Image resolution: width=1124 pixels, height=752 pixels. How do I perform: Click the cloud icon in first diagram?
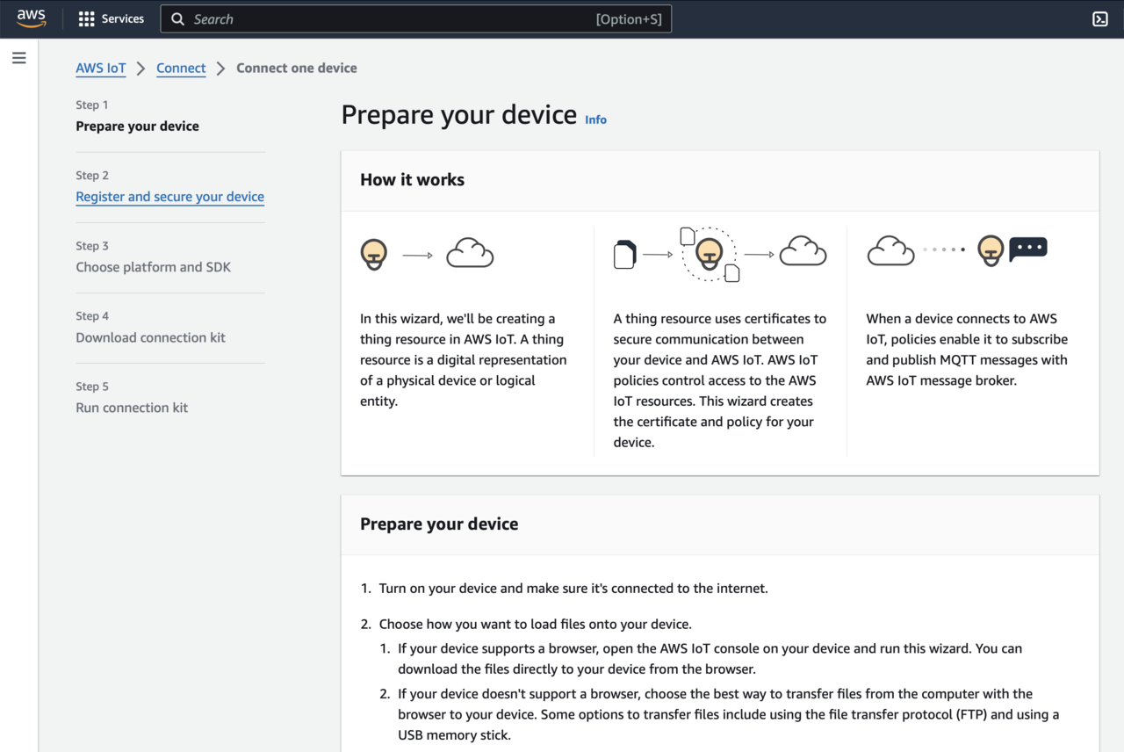coord(470,254)
